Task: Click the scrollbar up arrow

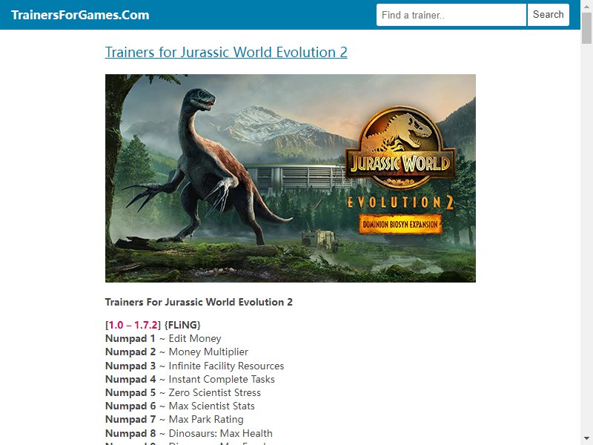Action: (x=586, y=6)
